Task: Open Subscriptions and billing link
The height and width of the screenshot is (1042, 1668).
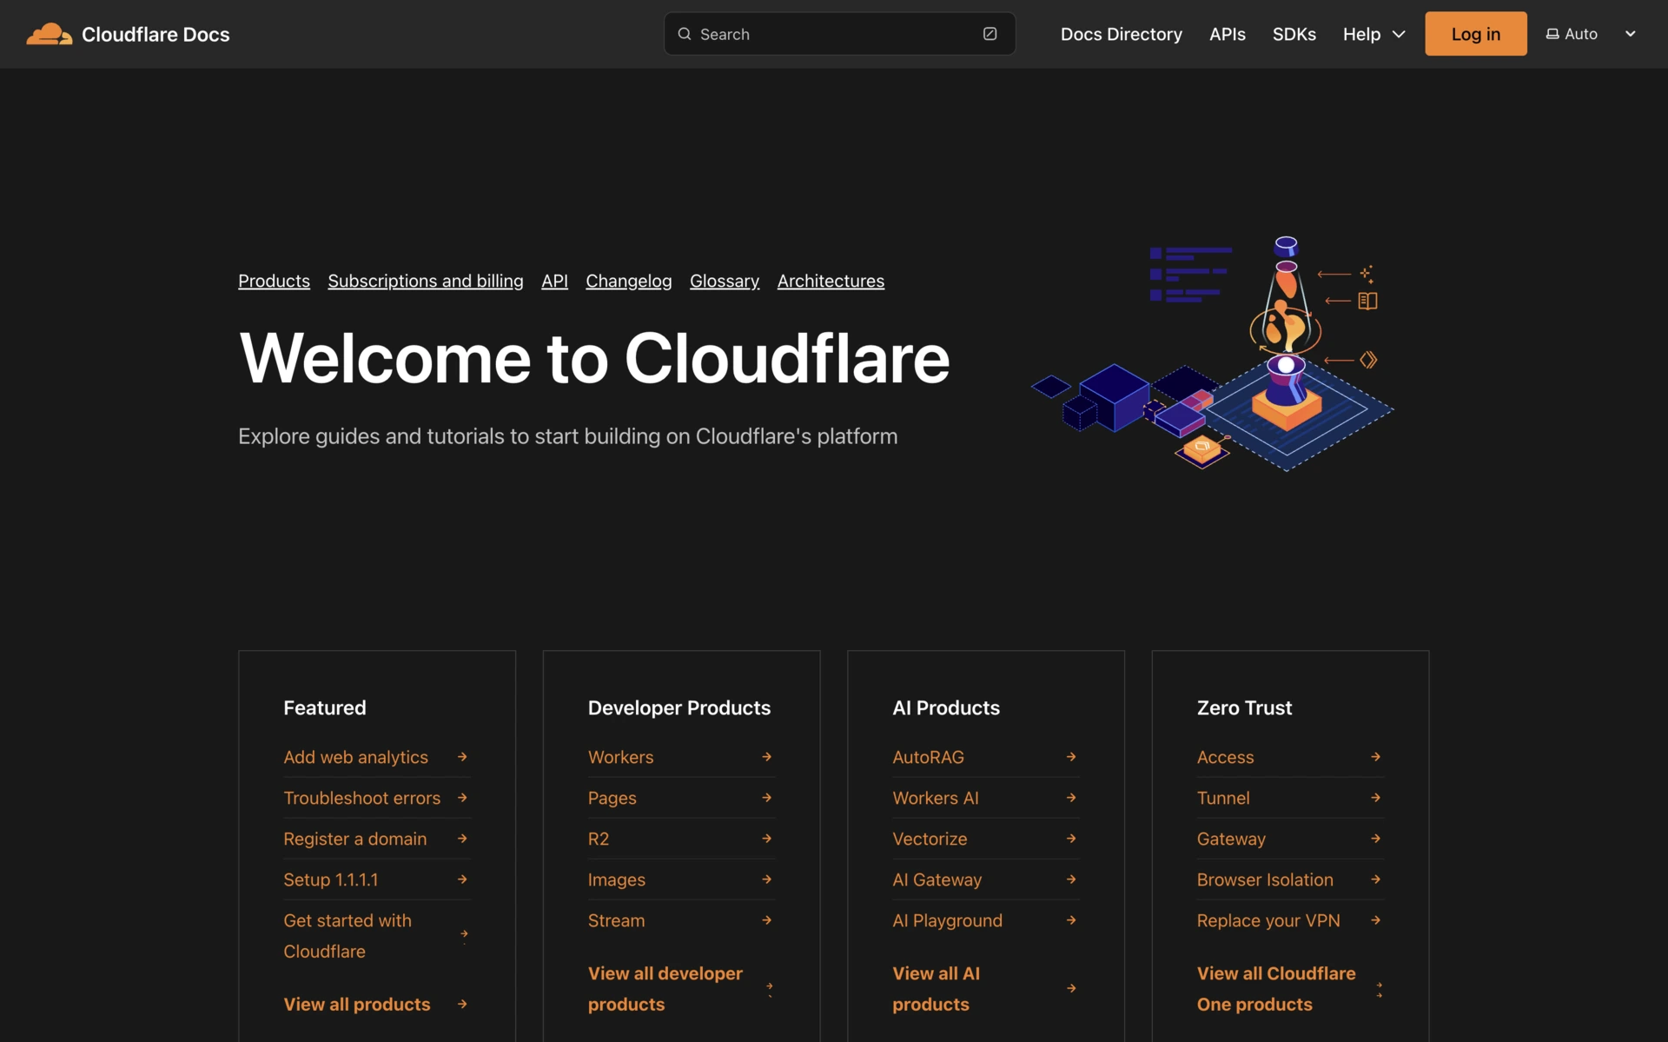Action: point(426,281)
